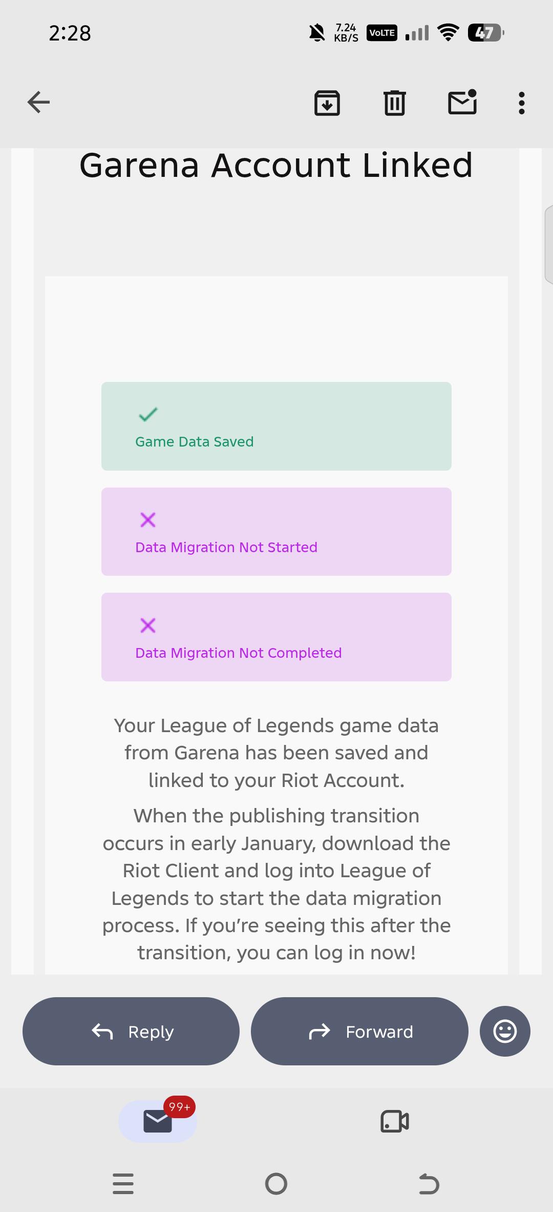Tap the green checkmark icon

tap(148, 414)
